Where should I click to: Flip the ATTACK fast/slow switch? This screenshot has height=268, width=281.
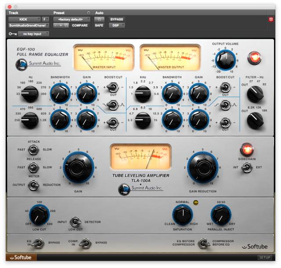pos(34,150)
